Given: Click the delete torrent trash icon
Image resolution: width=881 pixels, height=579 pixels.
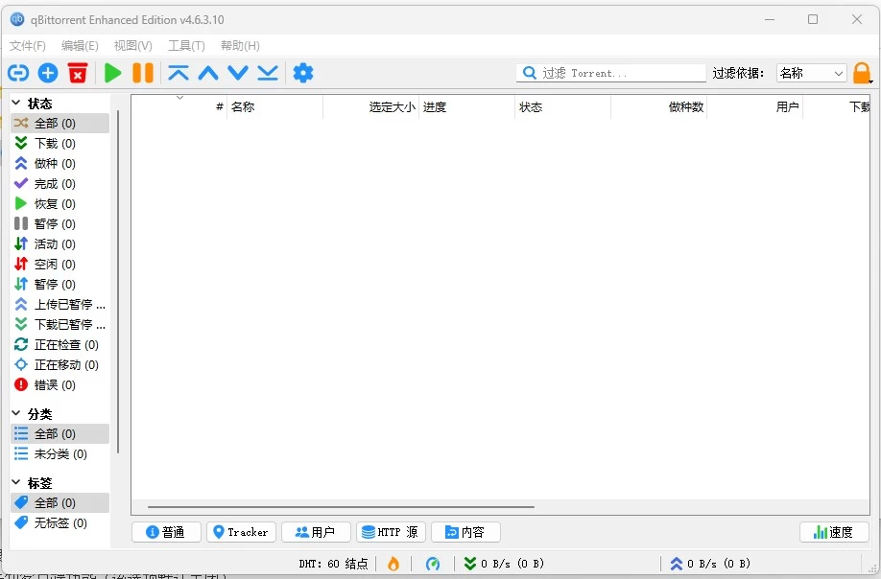Looking at the screenshot, I should [x=78, y=72].
